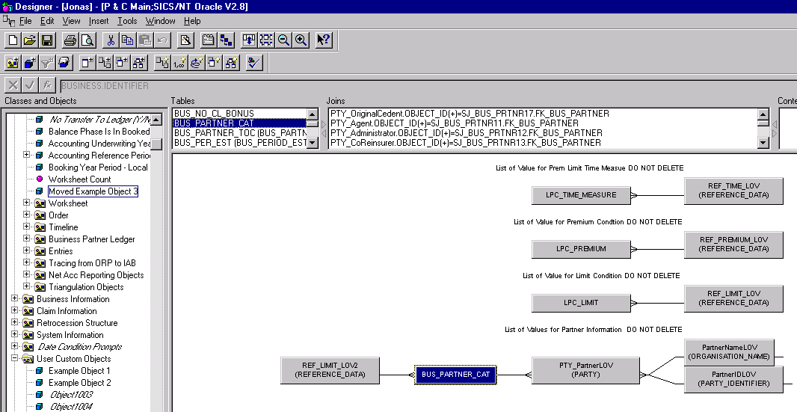This screenshot has height=412, width=797.
Task: Run the Check Integrity tool
Action: click(x=254, y=63)
